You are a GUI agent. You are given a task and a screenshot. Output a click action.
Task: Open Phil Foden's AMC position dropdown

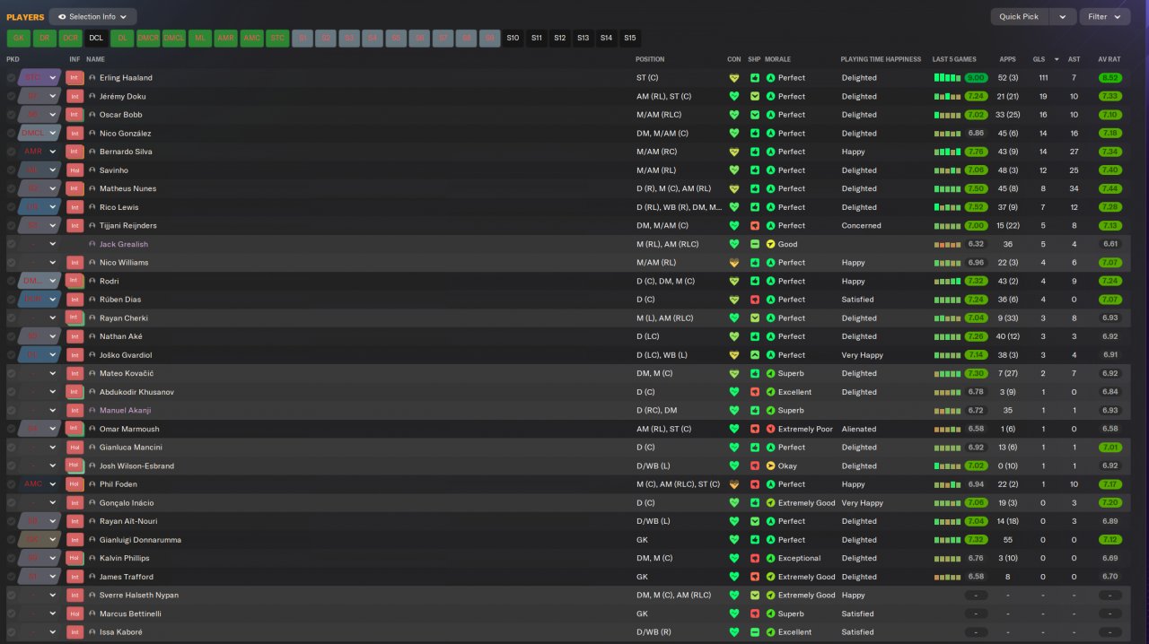[39, 484]
